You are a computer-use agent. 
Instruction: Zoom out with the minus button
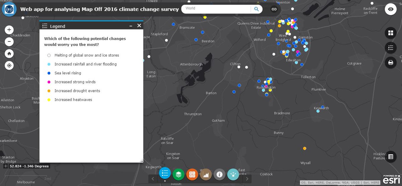point(9,42)
